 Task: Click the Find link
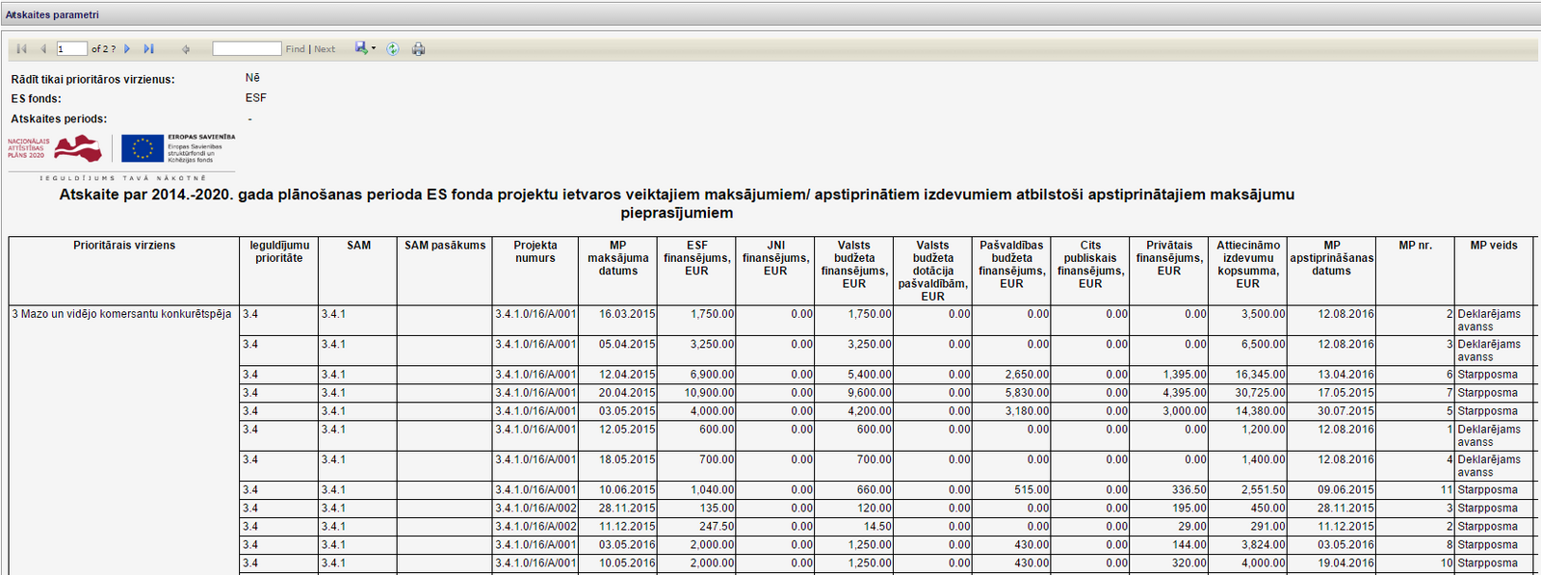[295, 49]
